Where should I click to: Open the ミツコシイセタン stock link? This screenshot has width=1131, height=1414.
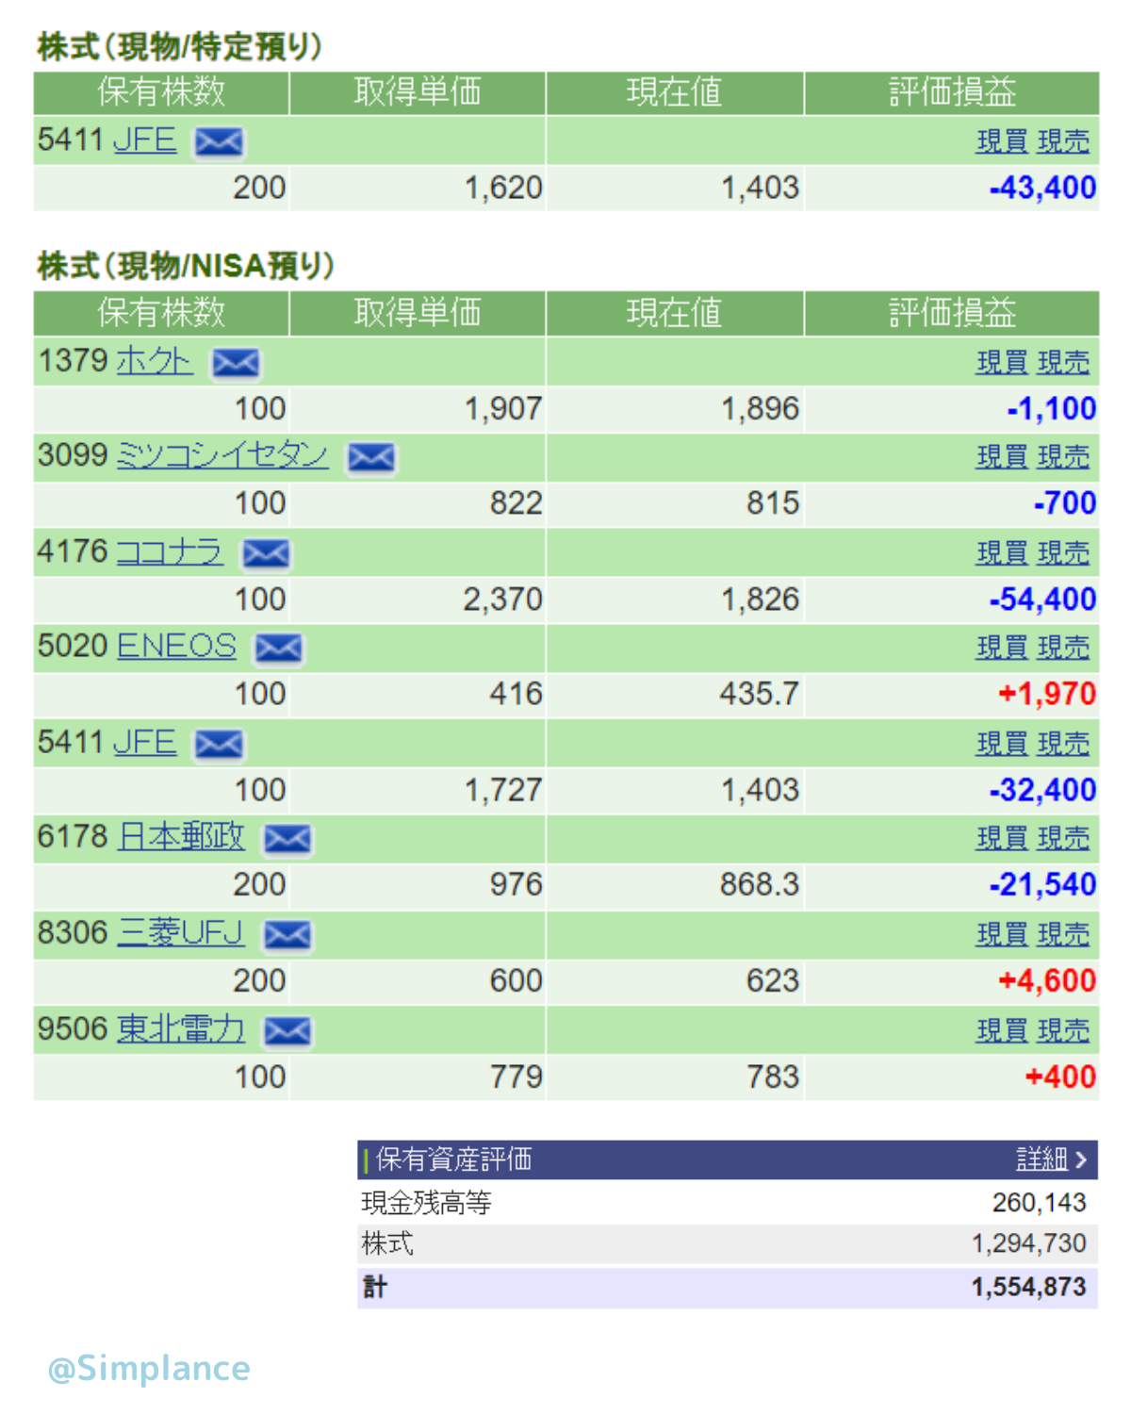click(221, 456)
